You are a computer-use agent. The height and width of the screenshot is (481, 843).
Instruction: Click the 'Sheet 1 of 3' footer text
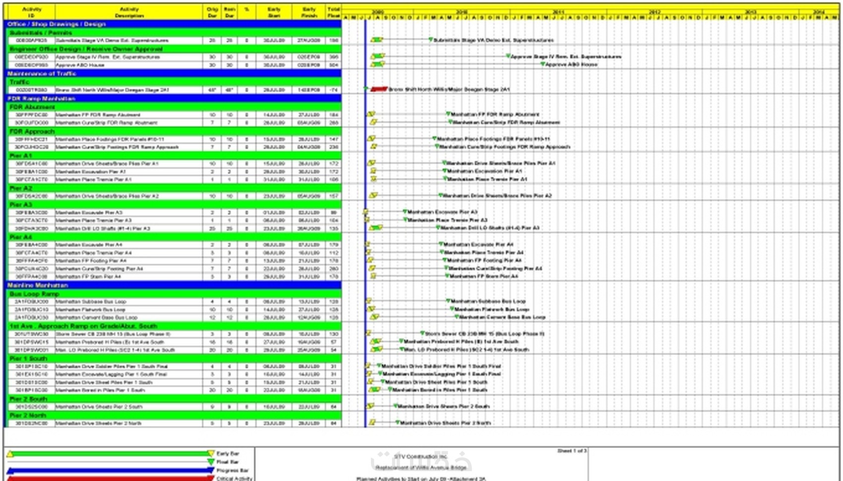coord(572,451)
